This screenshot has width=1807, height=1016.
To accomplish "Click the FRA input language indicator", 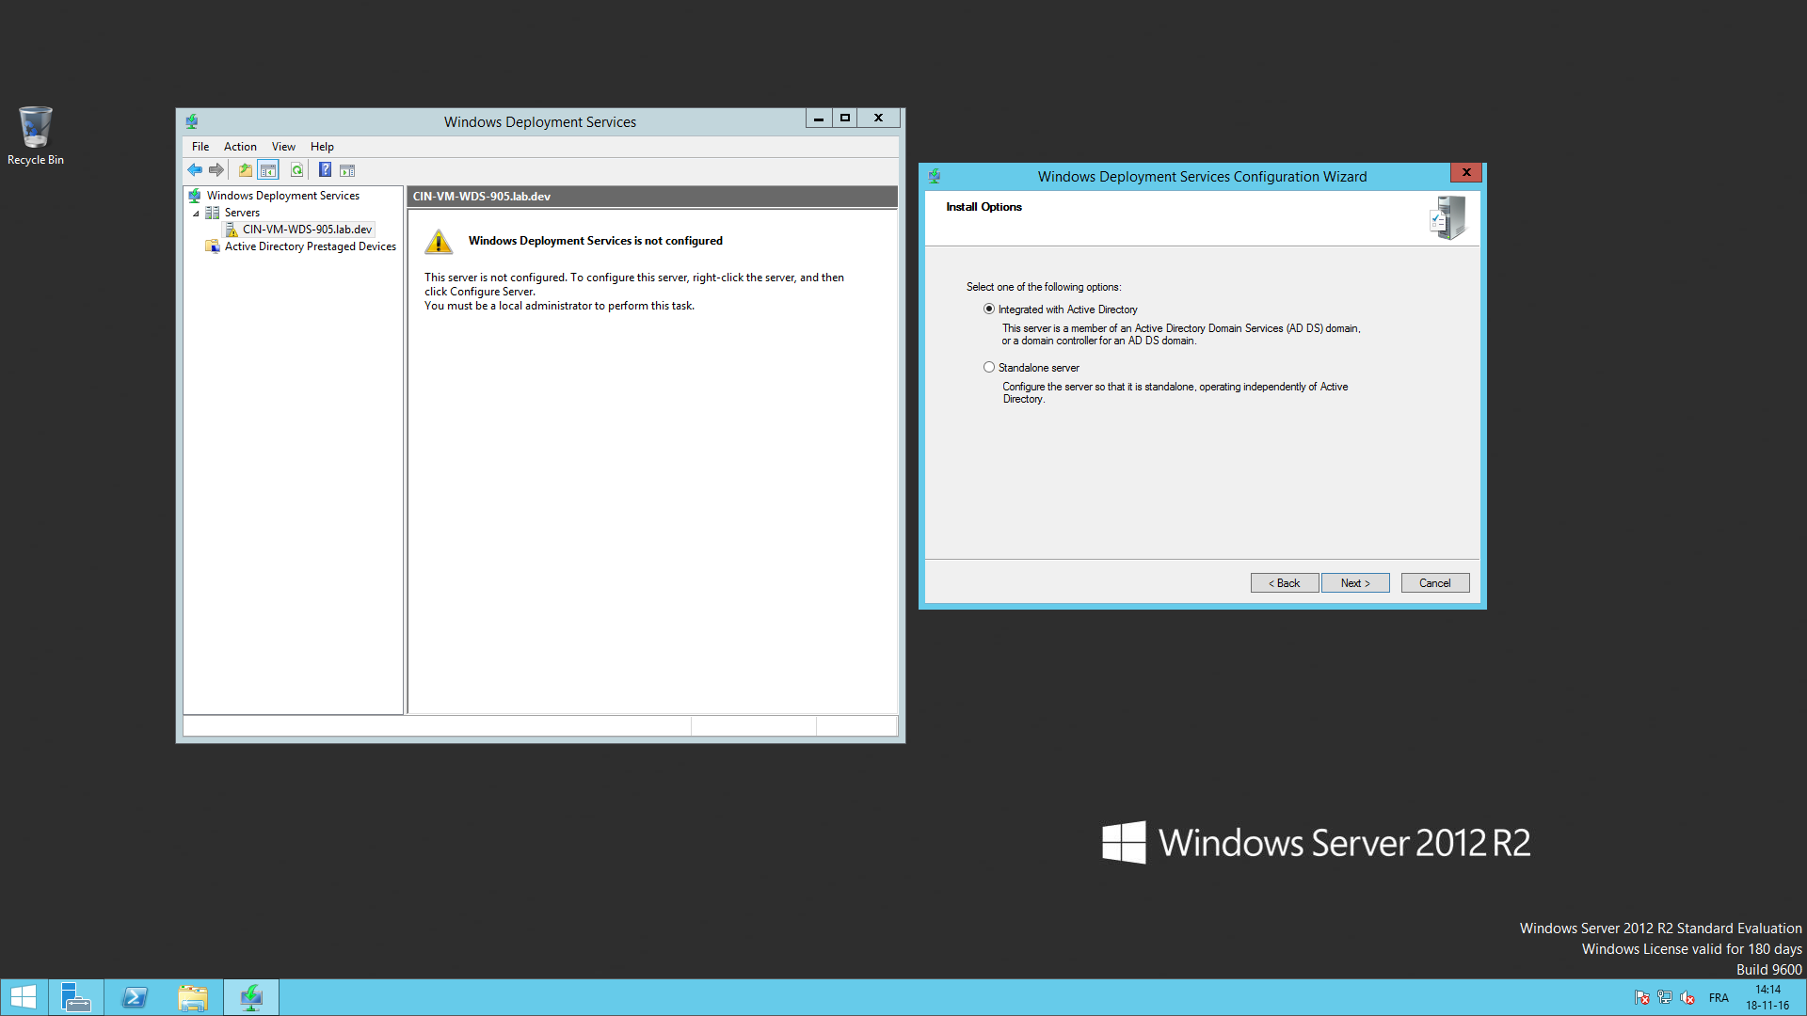I will (x=1719, y=998).
